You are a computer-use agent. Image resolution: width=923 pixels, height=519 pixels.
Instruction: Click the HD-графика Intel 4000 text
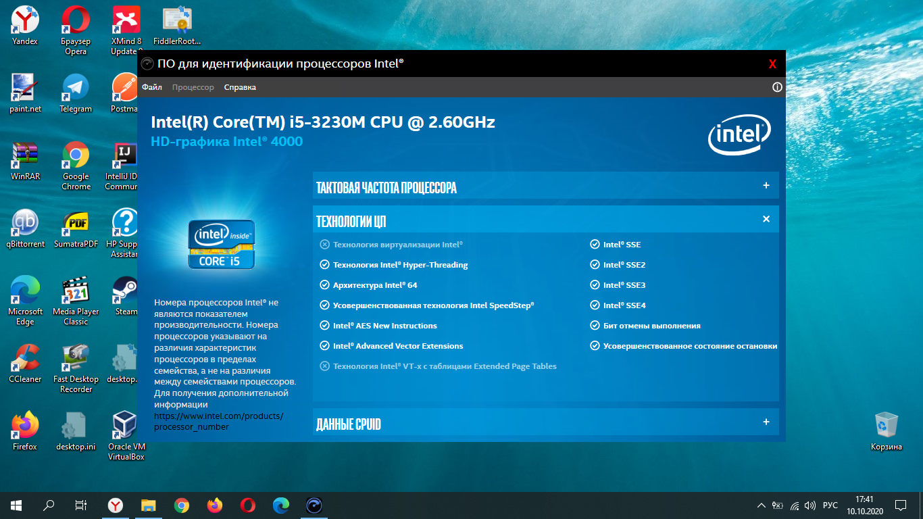(x=227, y=142)
